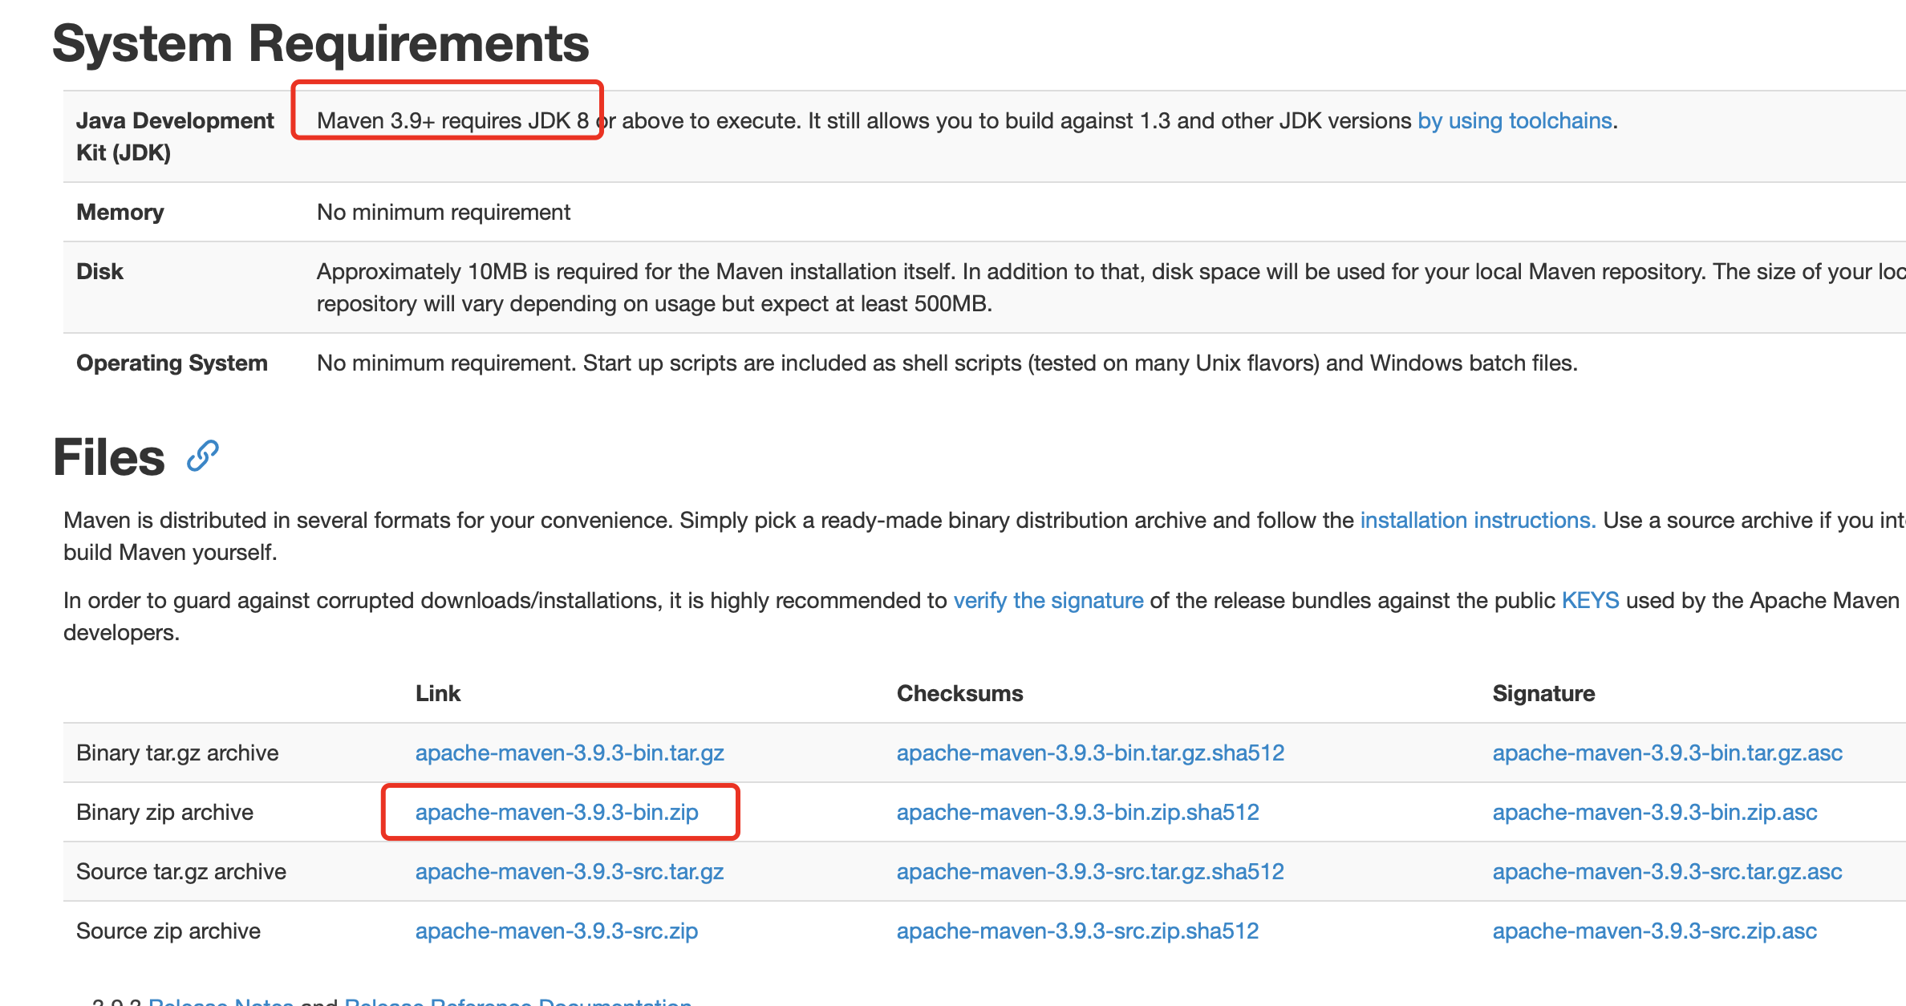Open the Release Reference Documentation link
The height and width of the screenshot is (1006, 1906).
(x=518, y=1000)
